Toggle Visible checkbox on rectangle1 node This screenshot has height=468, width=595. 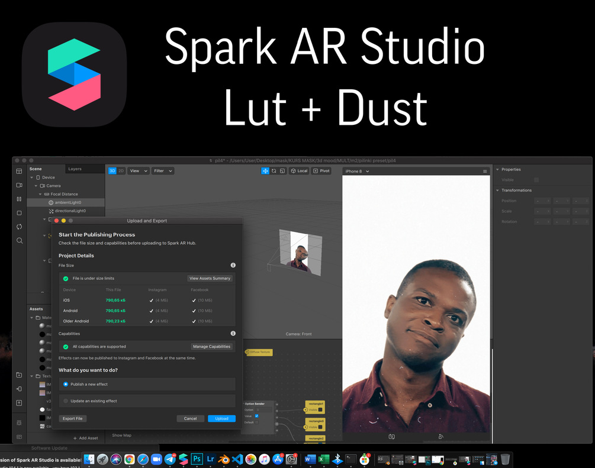pos(320,409)
